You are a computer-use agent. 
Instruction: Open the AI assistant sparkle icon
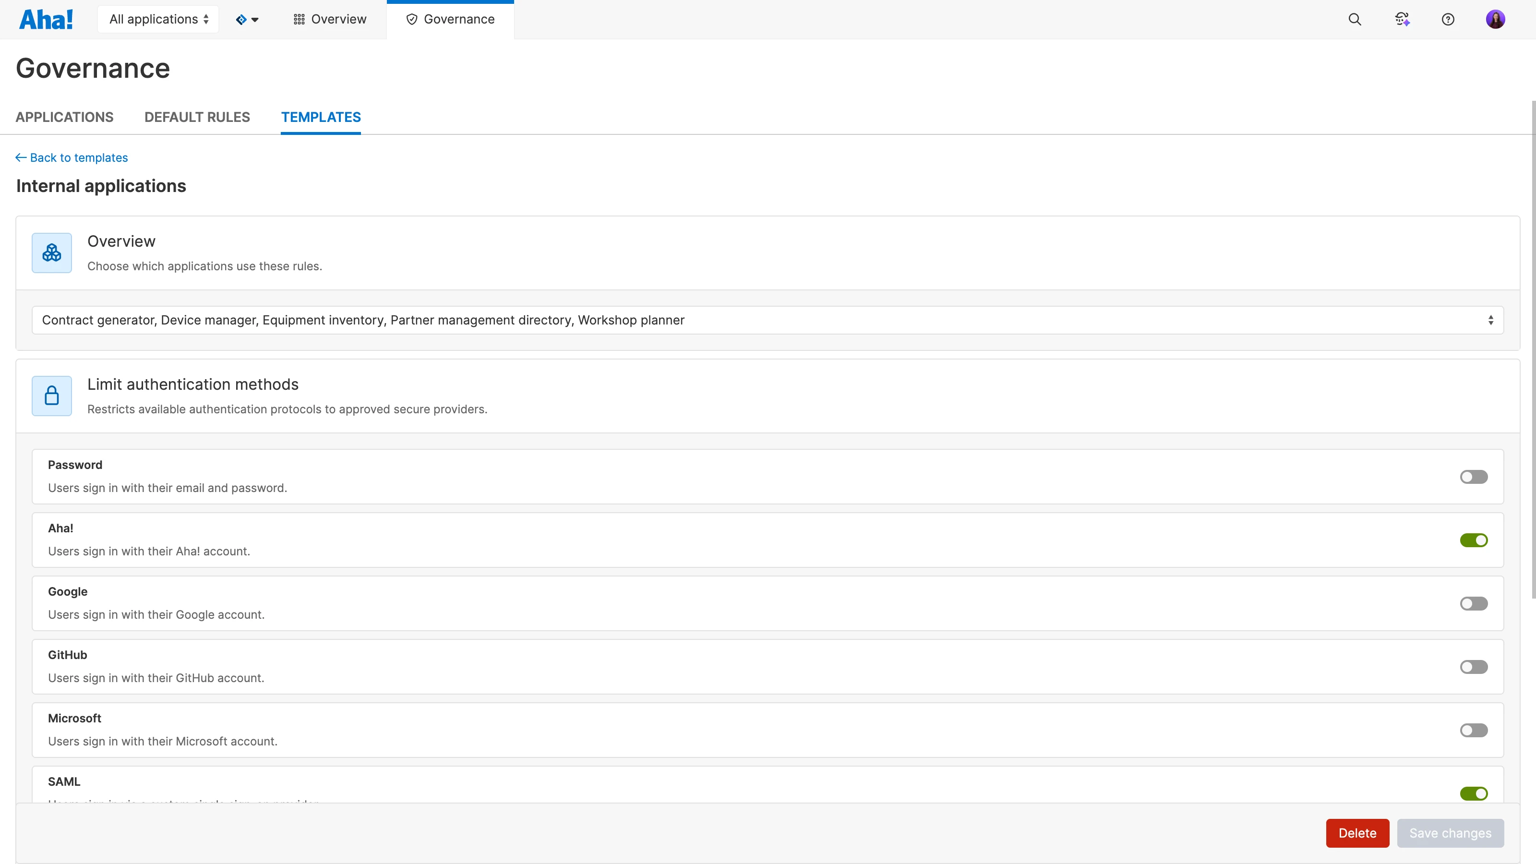pyautogui.click(x=1402, y=19)
